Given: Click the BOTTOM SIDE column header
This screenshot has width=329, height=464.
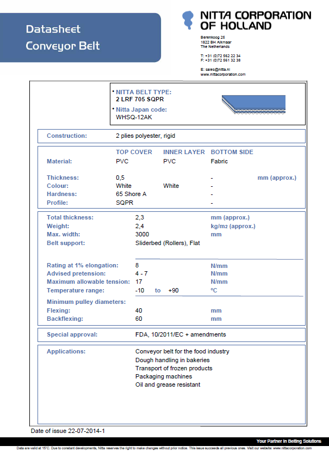Looking at the screenshot, I should 232,152.
